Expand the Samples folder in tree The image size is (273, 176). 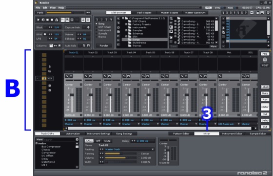126,30
